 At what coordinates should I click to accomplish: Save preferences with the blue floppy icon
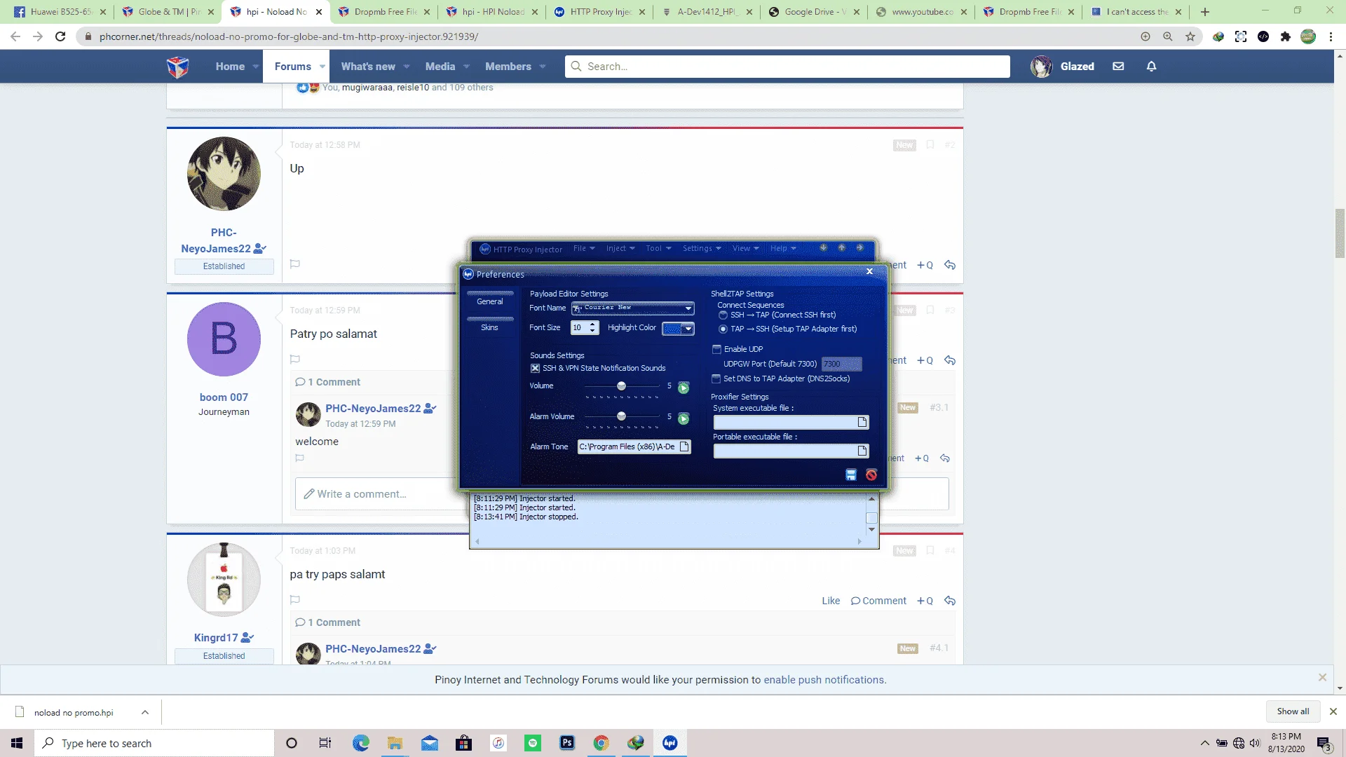tap(851, 475)
